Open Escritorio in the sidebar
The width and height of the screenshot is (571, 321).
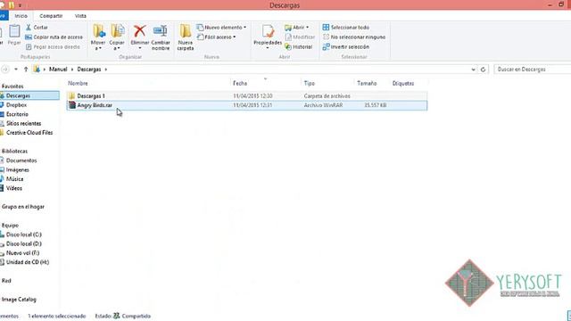pos(17,114)
